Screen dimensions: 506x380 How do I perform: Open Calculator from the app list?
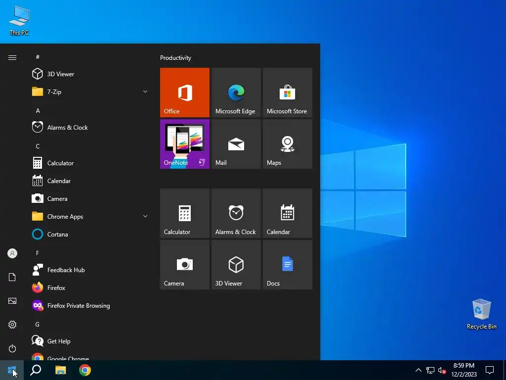click(x=90, y=163)
